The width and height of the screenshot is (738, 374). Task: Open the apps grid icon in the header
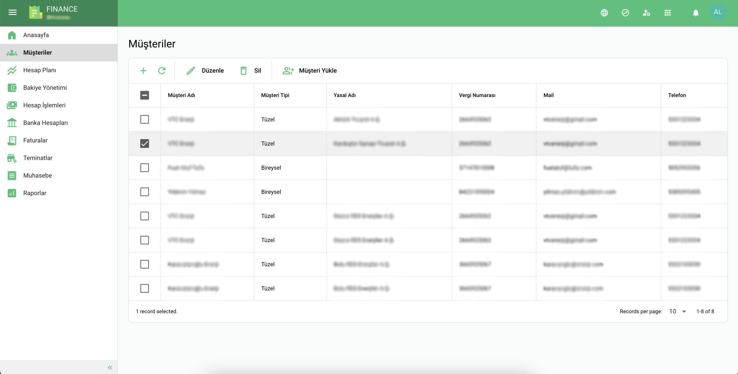(668, 13)
